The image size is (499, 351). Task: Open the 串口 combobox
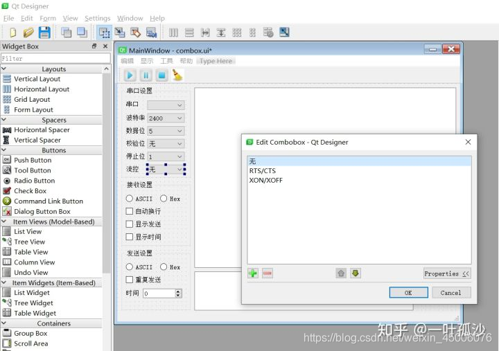pos(166,105)
